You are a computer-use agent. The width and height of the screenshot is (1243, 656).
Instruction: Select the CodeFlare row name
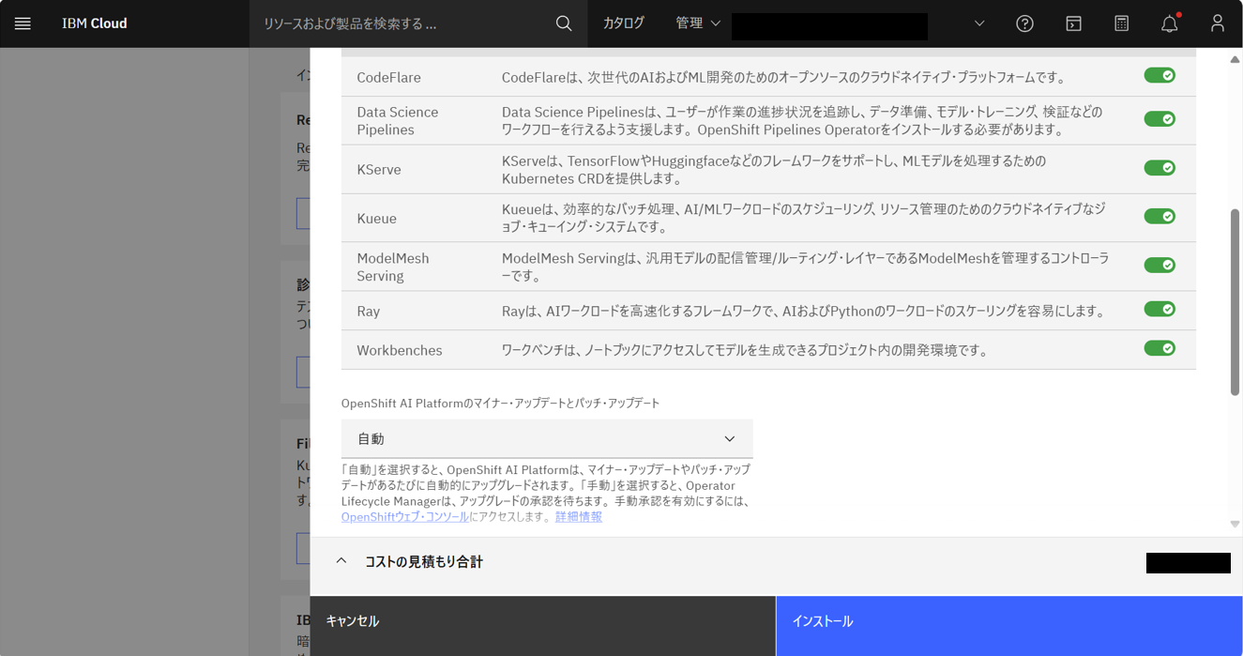388,77
